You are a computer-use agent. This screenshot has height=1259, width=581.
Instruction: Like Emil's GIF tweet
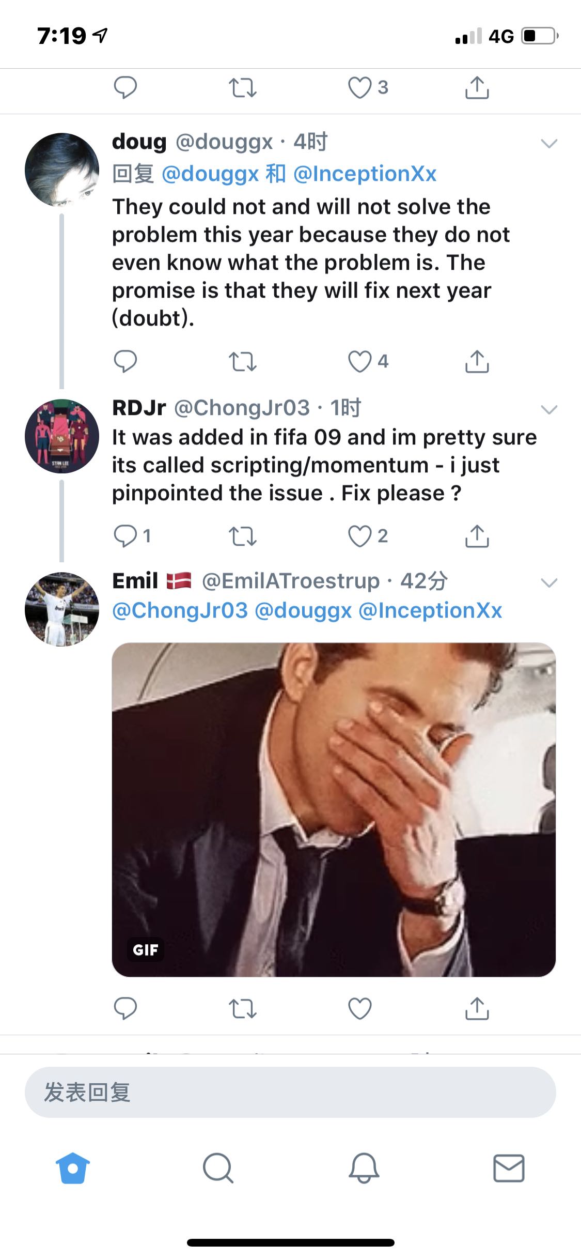click(x=360, y=1008)
